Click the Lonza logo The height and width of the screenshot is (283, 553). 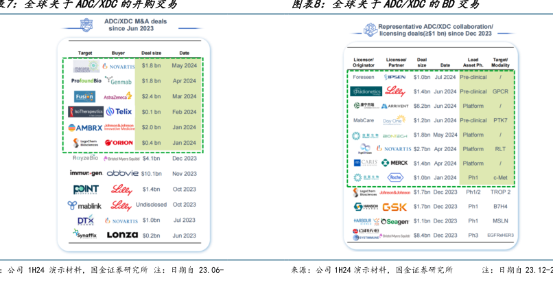pos(120,234)
